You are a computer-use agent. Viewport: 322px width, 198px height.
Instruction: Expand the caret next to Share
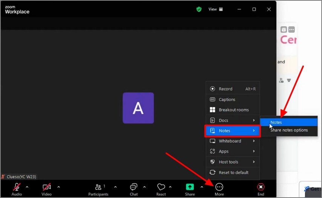[202, 187]
